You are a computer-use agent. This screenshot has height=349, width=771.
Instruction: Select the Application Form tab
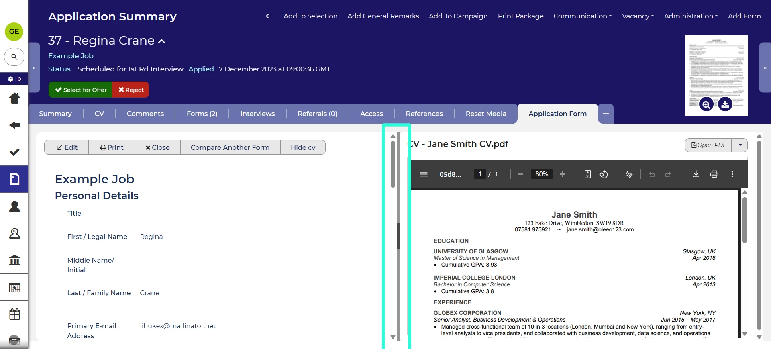[x=558, y=114]
